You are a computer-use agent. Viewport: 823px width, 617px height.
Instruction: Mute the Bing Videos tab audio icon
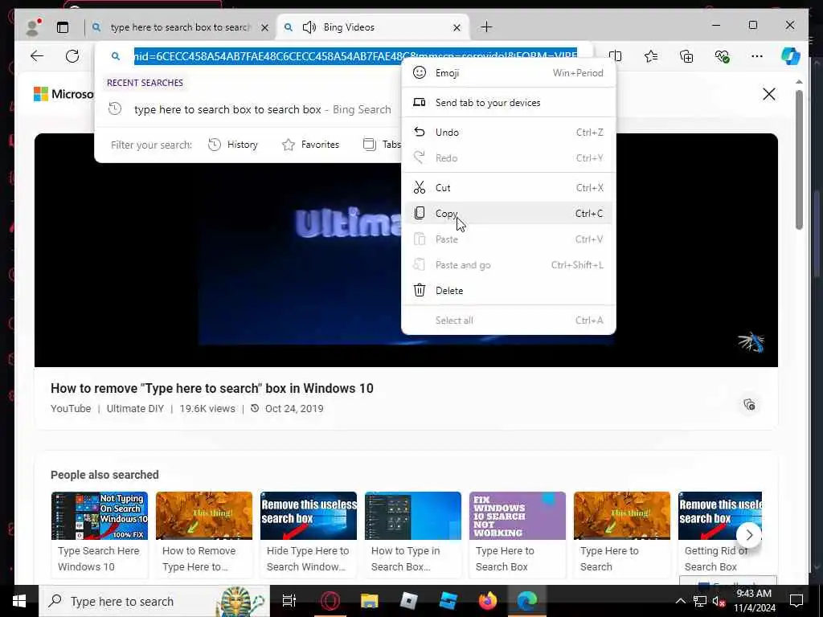[x=309, y=27]
